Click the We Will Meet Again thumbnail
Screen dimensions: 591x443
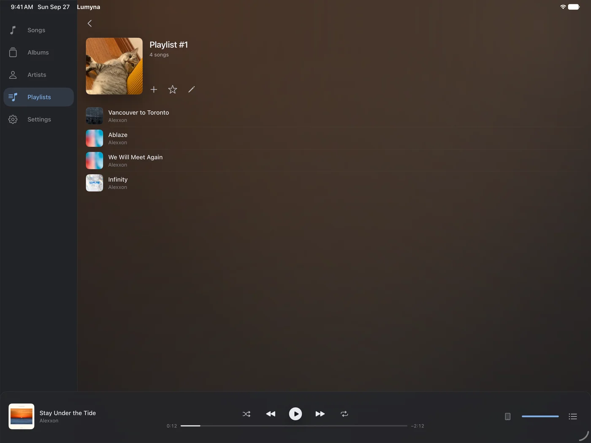tap(95, 161)
